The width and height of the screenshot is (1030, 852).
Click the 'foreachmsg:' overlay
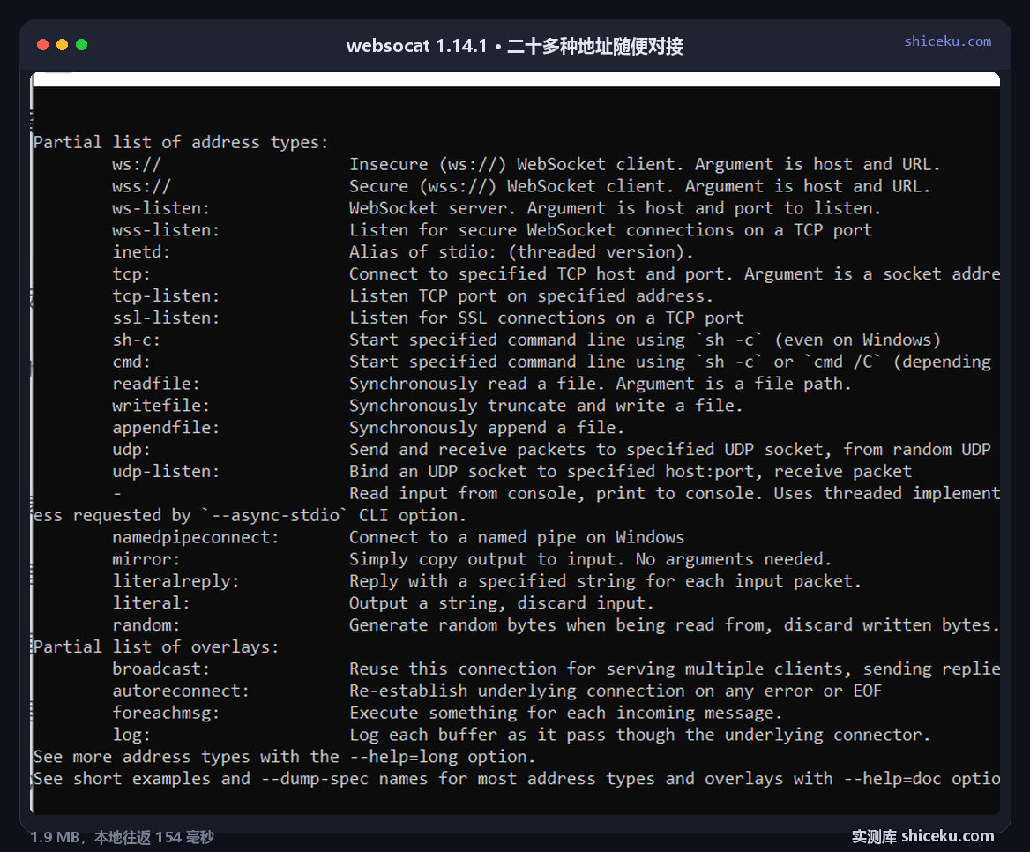click(166, 713)
